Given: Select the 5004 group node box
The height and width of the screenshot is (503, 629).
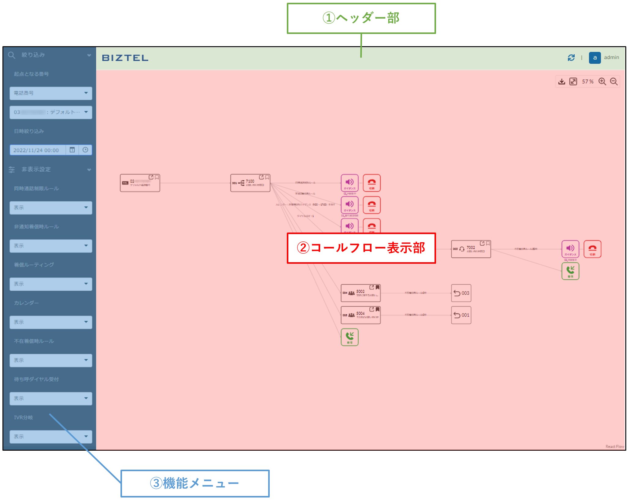Looking at the screenshot, I should tap(361, 315).
